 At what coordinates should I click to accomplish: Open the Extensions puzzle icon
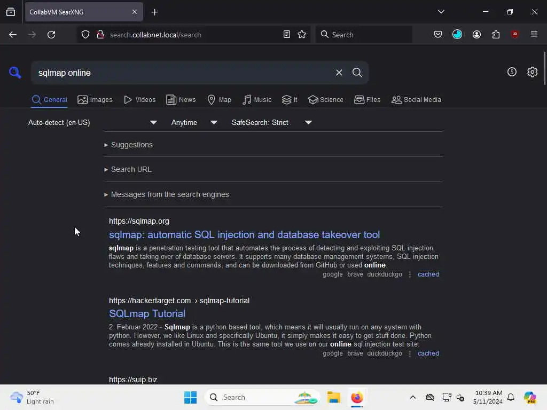pos(496,34)
